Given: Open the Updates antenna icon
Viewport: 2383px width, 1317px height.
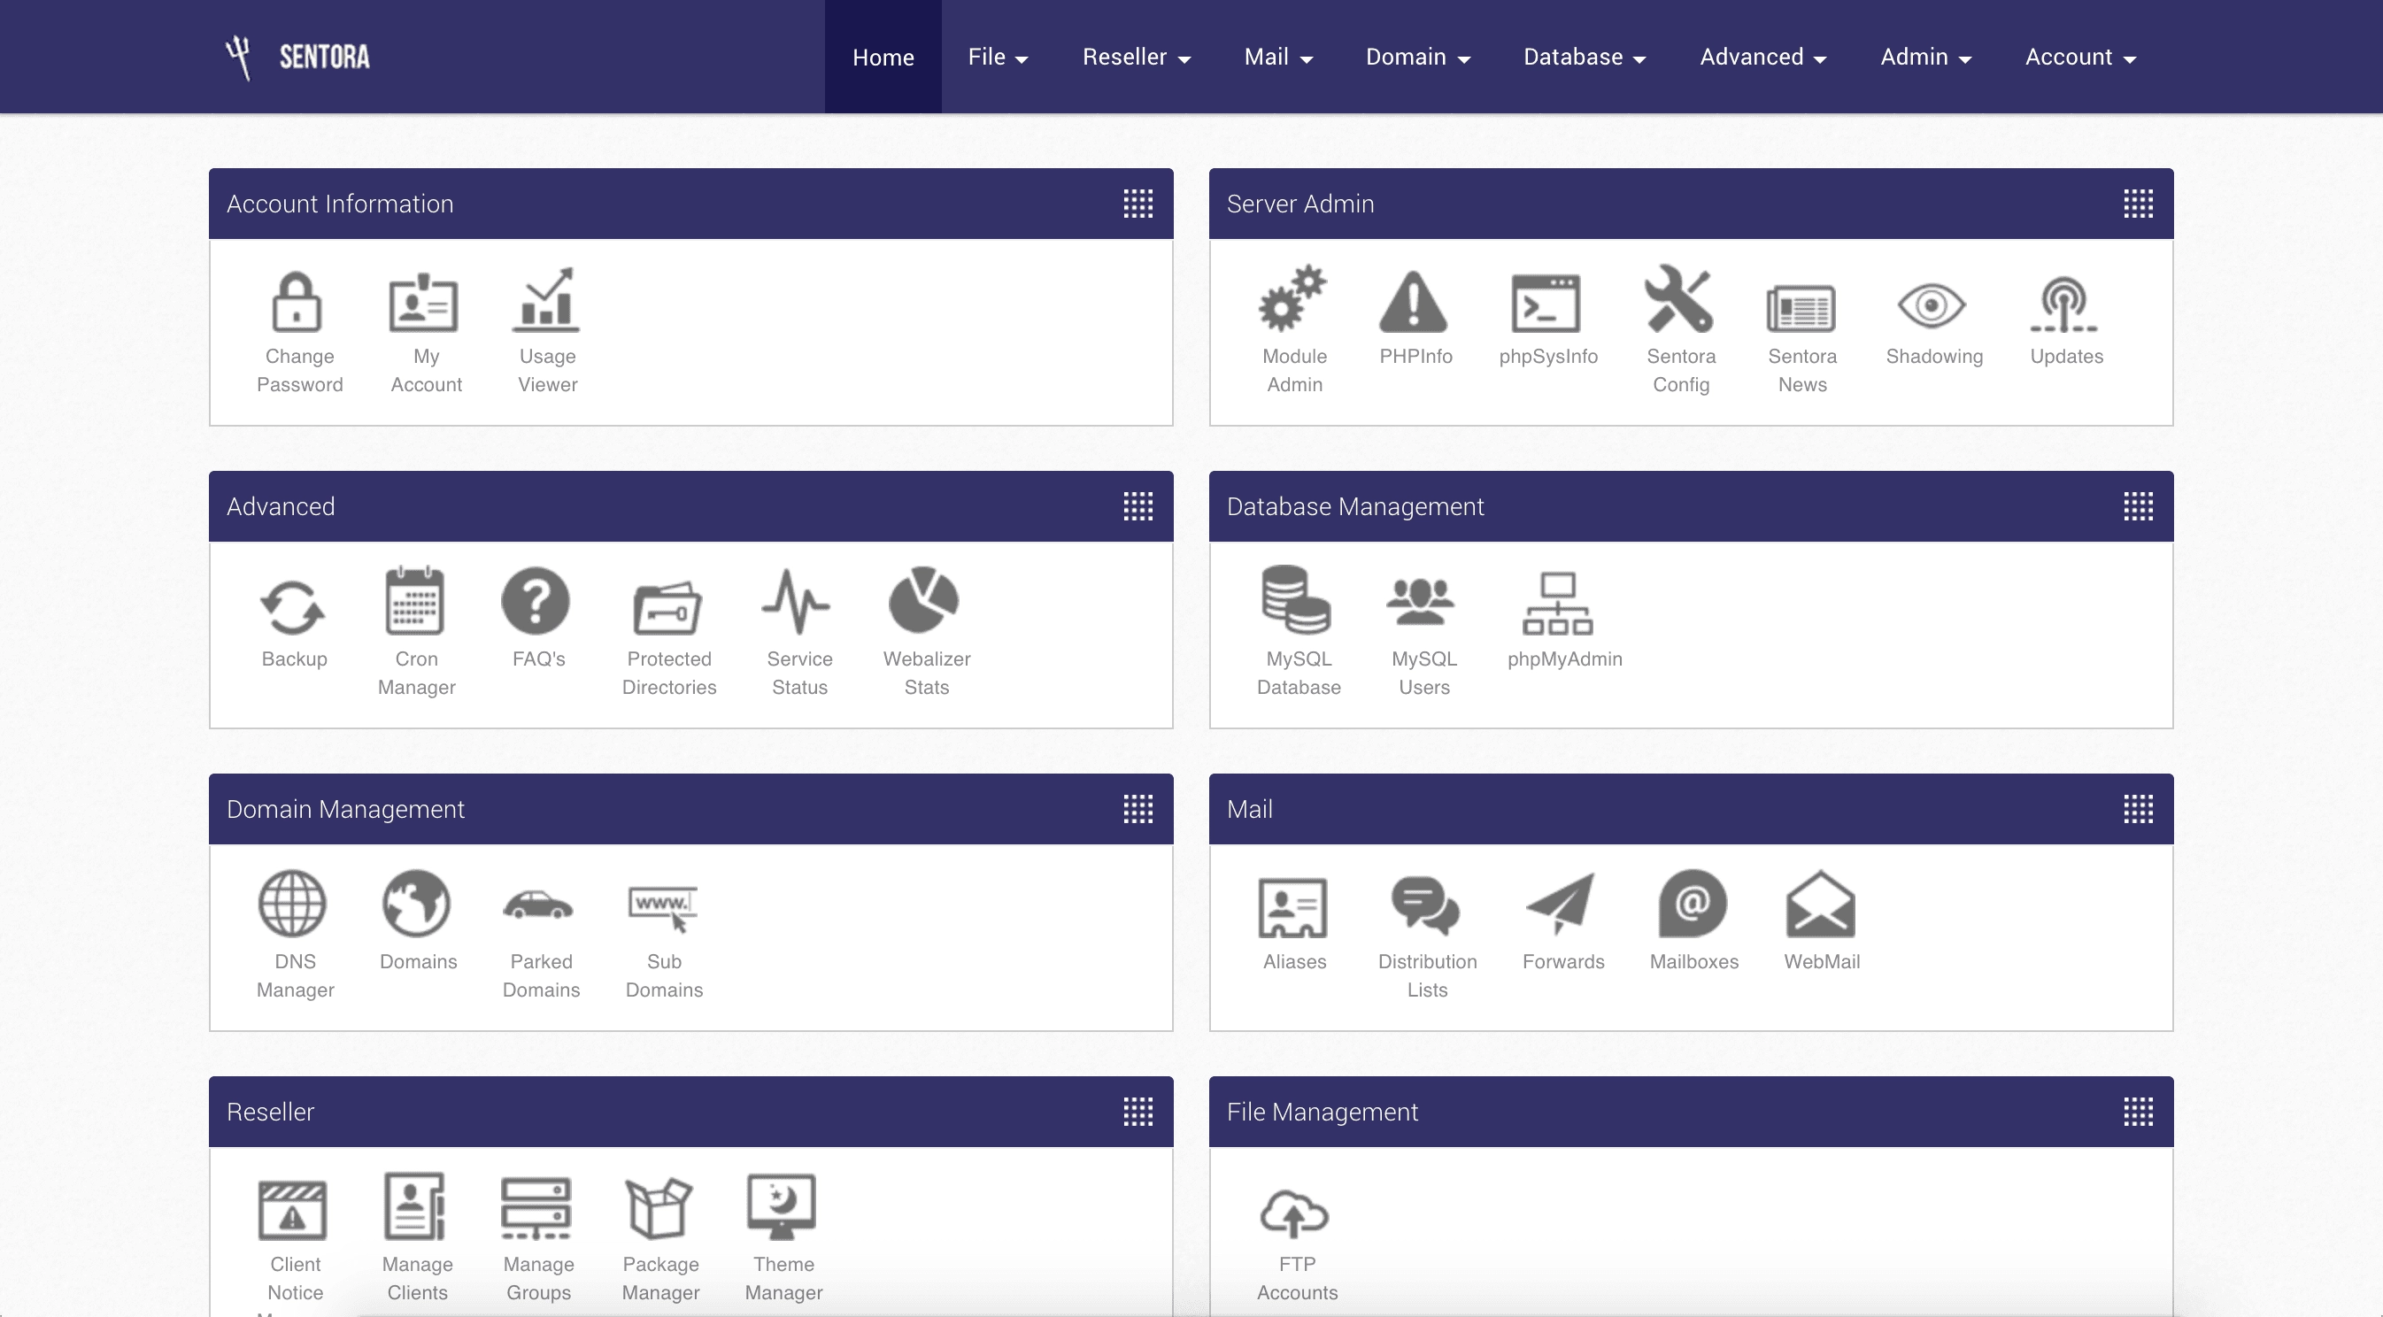Looking at the screenshot, I should [2063, 304].
